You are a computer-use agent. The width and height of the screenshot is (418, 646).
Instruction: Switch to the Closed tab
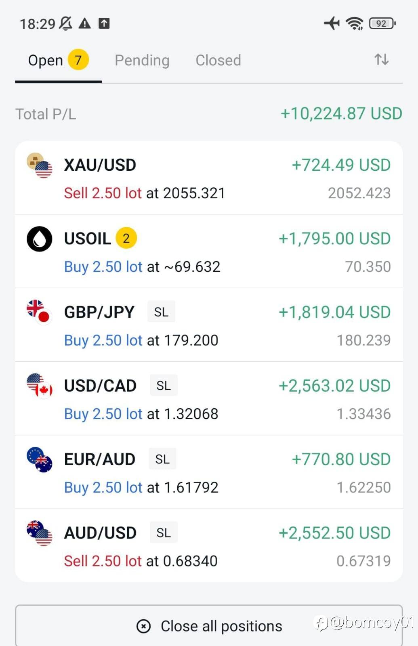218,60
